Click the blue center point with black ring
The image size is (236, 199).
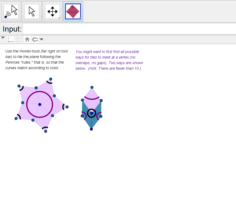pyautogui.click(x=92, y=113)
